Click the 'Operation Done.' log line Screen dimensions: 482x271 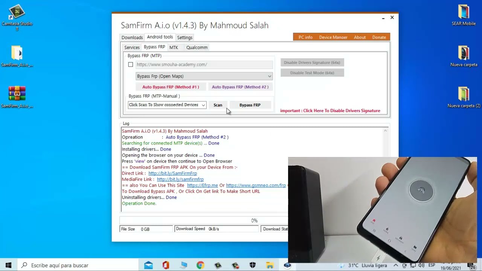[x=139, y=204]
